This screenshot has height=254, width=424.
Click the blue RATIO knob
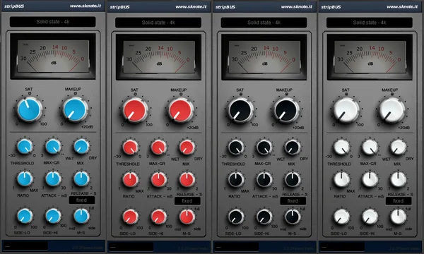[x=25, y=179]
